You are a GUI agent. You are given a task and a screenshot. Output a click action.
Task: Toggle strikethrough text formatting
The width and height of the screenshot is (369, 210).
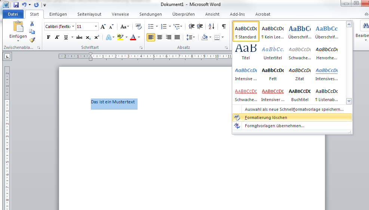[x=79, y=37]
